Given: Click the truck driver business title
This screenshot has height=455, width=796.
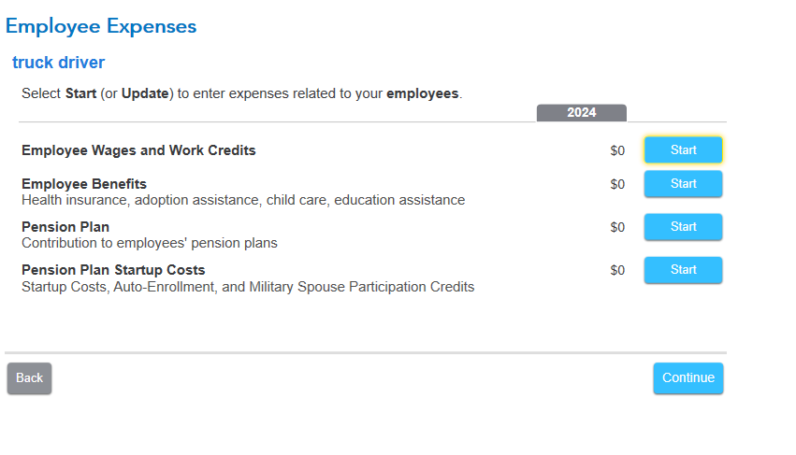Looking at the screenshot, I should tap(58, 63).
